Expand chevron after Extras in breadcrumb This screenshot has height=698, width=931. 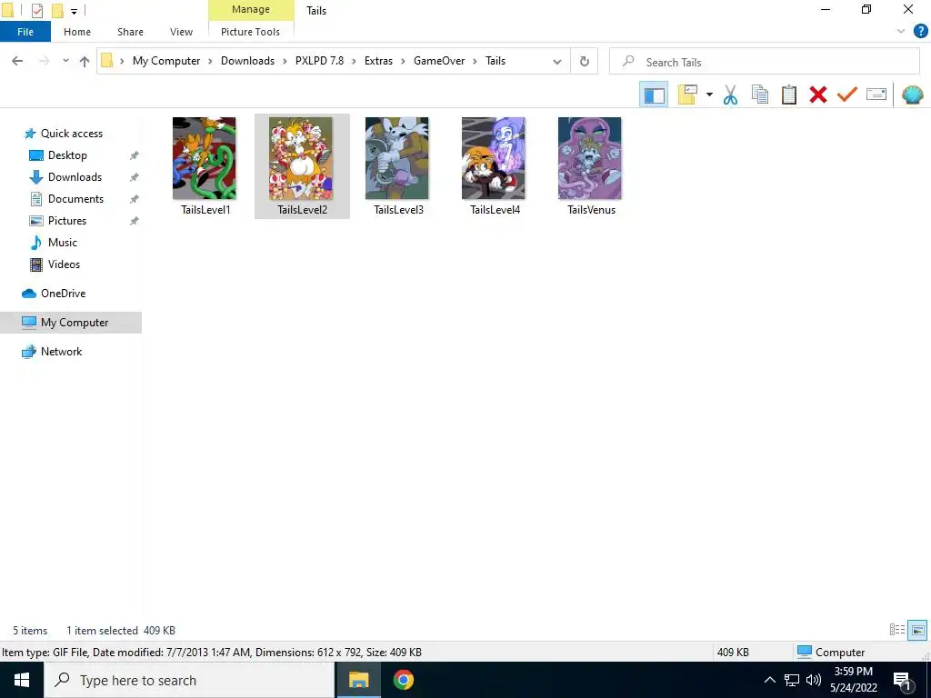(402, 61)
